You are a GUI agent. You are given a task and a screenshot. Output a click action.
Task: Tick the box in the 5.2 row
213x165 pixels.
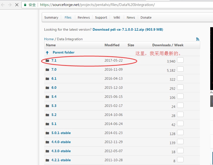click(x=180, y=114)
